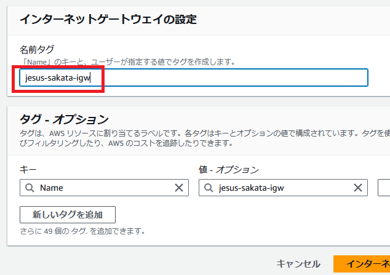Click the Name key description hint text
Screen dimensions: 390x275
[x=127, y=62]
